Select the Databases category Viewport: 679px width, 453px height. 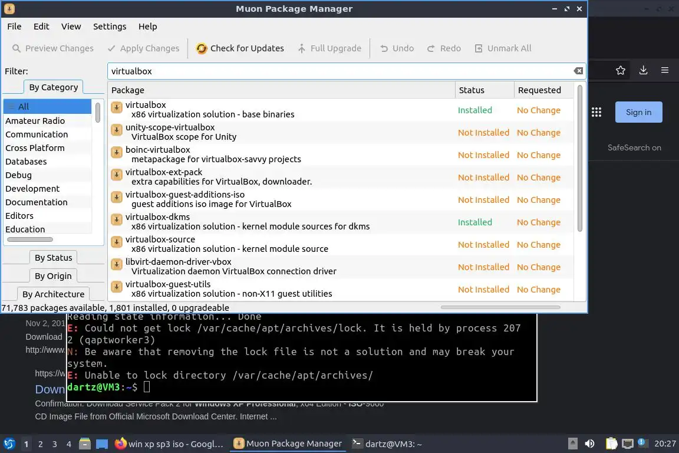[48, 161]
